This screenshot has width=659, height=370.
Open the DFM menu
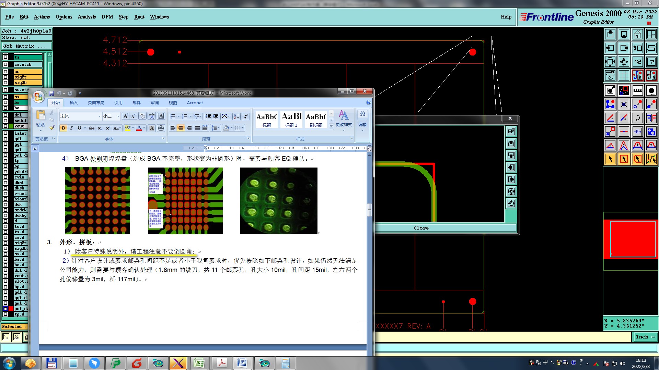pos(107,17)
